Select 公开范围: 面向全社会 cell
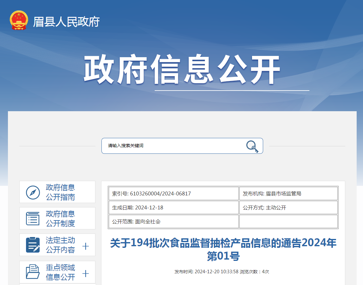Viewport: 363px width, 285px height. pyautogui.click(x=174, y=221)
